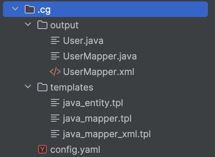Click the java_mapper.tpl file icon
The image size is (215, 157).
point(55,118)
